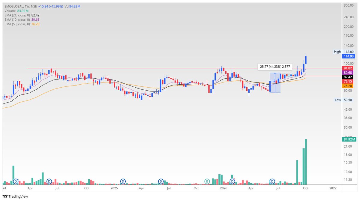360x201 pixels.
Task: Open the dividend marker after 2025 label
Action: 123,181
